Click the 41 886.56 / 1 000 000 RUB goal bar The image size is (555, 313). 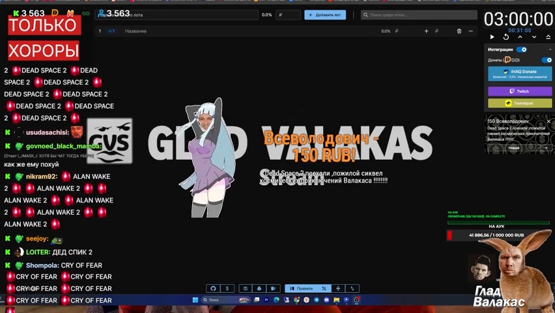[496, 235]
